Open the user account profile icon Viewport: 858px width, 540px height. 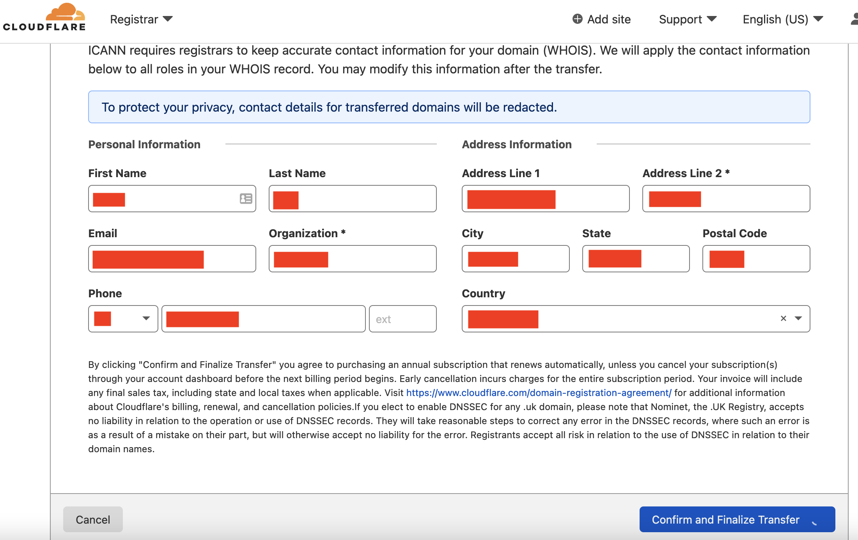pos(854,19)
